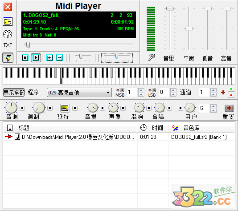Skip to the next track
238x211 pixels.
(x=60, y=58)
